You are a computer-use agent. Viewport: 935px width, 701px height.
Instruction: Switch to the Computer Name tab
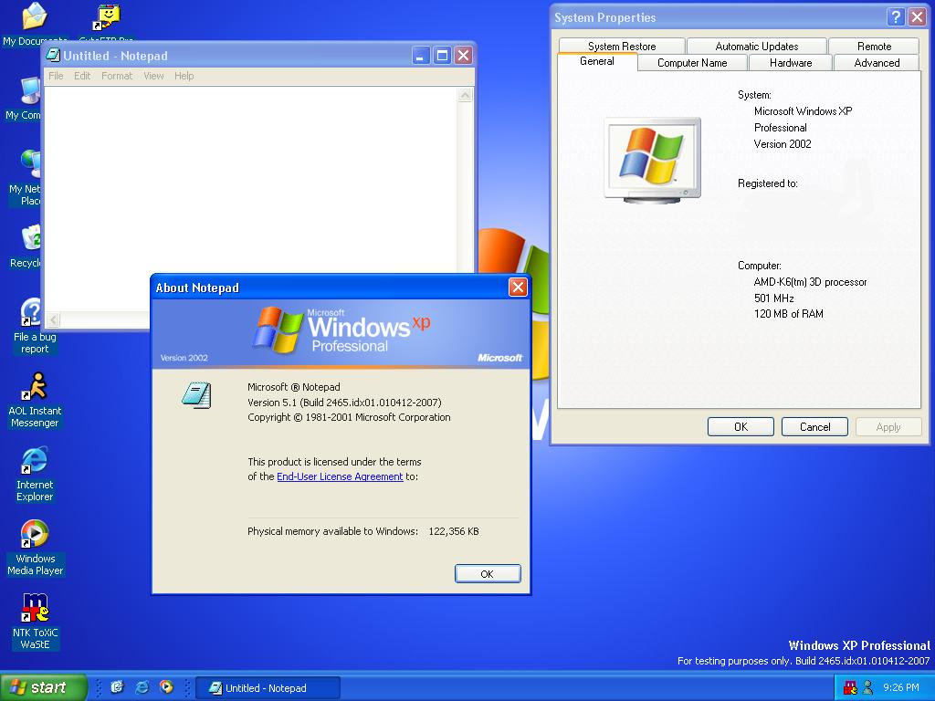coord(692,63)
